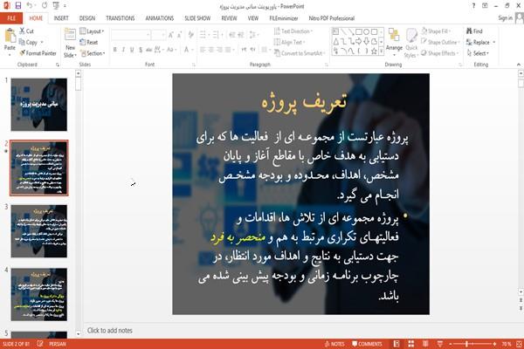
Task: Set paragraph alignment to Center
Action: 210,50
